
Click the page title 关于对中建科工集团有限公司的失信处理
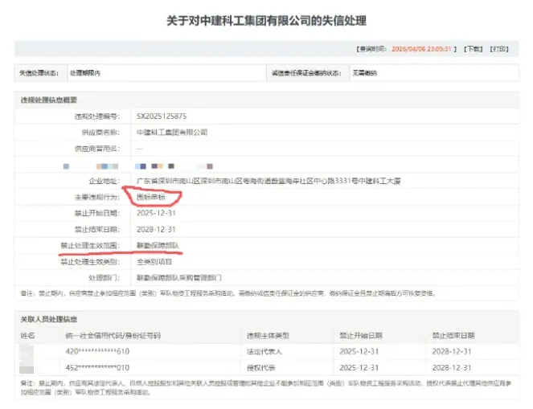click(267, 21)
